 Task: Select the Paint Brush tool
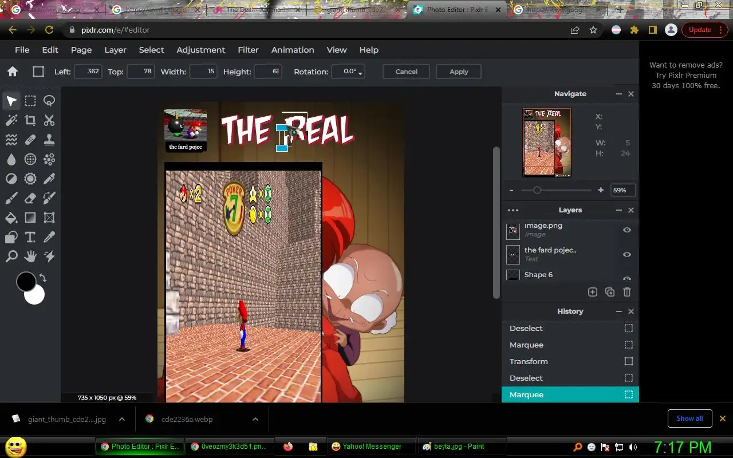pyautogui.click(x=11, y=198)
